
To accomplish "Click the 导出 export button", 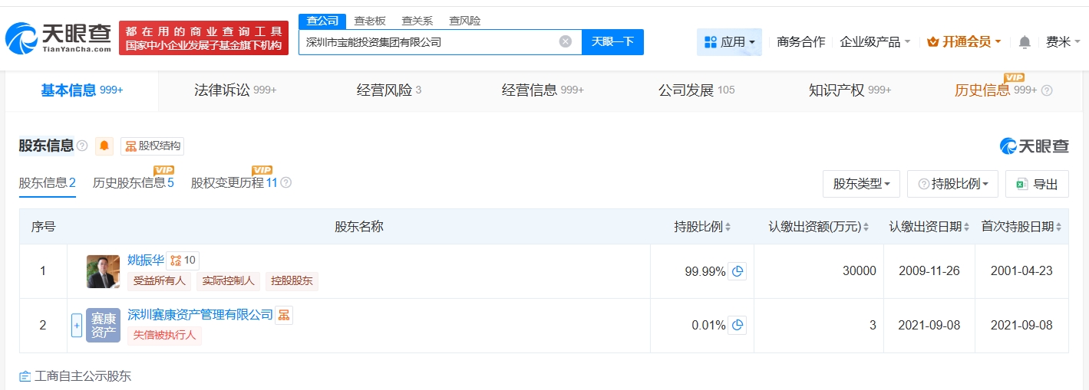I will tap(1037, 184).
